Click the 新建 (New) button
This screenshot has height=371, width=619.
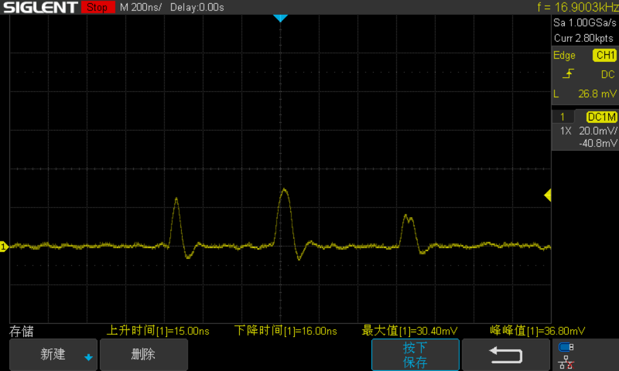coord(53,354)
